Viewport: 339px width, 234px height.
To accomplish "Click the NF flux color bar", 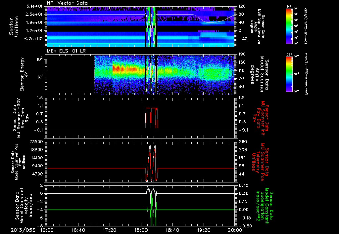I will pyautogui.click(x=289, y=26).
